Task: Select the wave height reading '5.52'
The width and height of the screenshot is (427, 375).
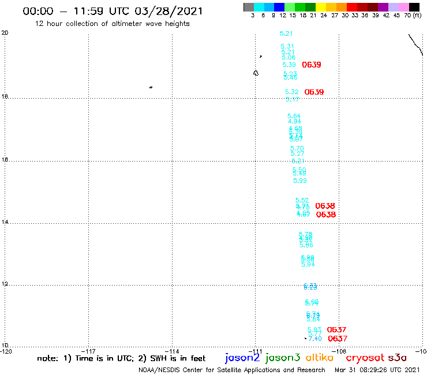Action: tap(302, 200)
